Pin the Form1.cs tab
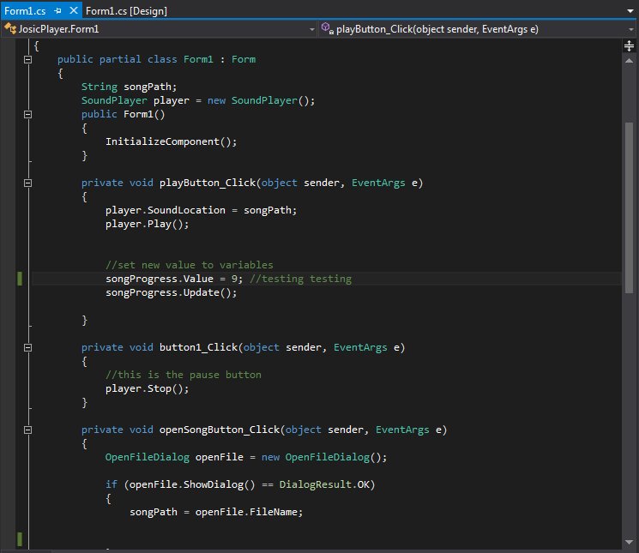This screenshot has width=639, height=553. pos(57,11)
